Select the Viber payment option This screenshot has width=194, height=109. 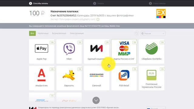pos(69,51)
